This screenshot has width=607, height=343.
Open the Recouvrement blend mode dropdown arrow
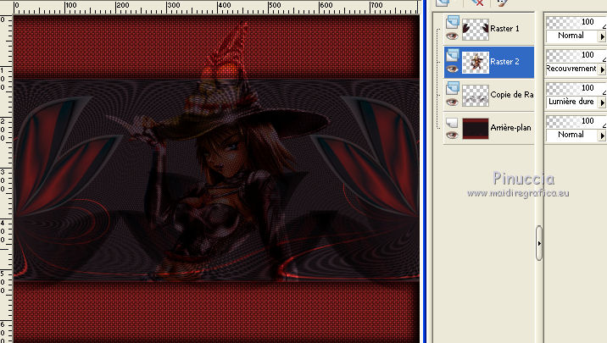click(602, 69)
